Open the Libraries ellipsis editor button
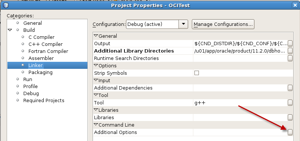Screen dimensions: 300x141 click(290, 118)
